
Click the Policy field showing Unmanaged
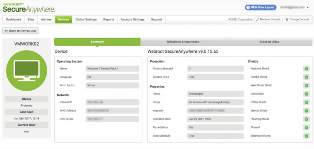point(216,94)
